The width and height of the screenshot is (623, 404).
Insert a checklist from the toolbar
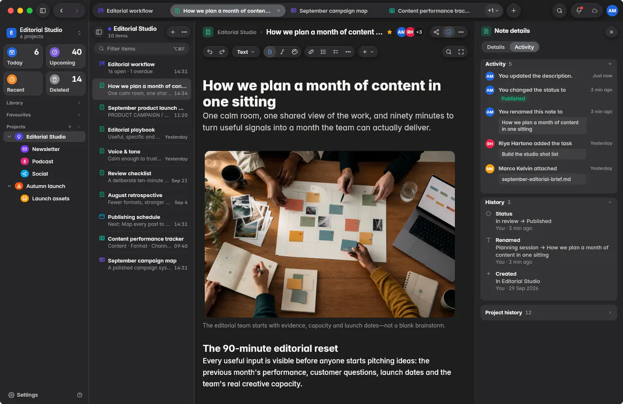(x=335, y=52)
